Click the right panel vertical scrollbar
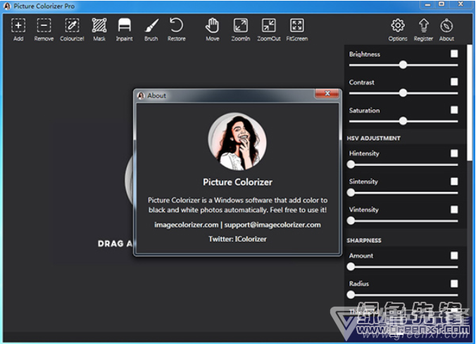Screen dimensions: 476x344 [x=470, y=103]
